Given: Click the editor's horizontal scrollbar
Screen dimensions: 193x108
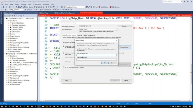Looking at the screenshot, I should [x=112, y=101].
